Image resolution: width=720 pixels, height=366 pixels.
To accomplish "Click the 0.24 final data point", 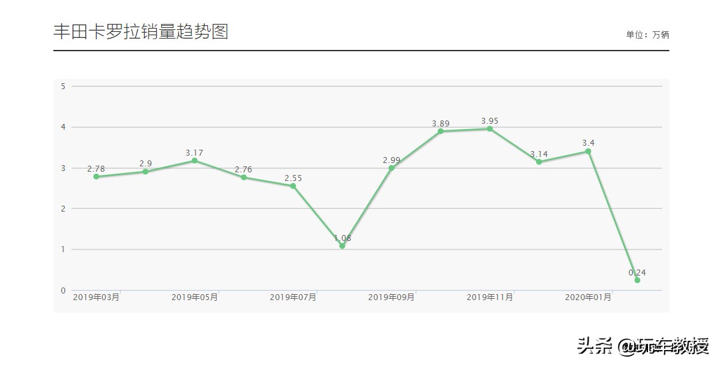I will (637, 280).
